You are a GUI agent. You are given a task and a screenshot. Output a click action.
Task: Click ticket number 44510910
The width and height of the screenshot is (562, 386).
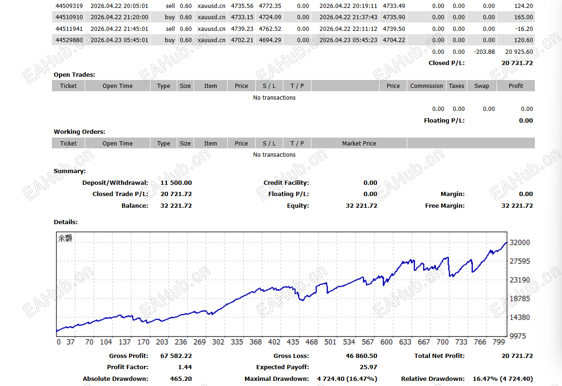click(x=69, y=17)
